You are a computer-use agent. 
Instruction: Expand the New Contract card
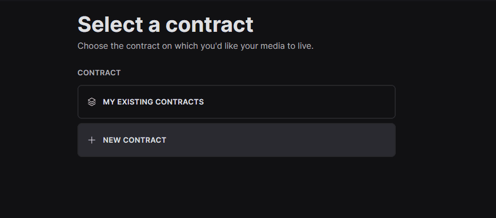237,140
